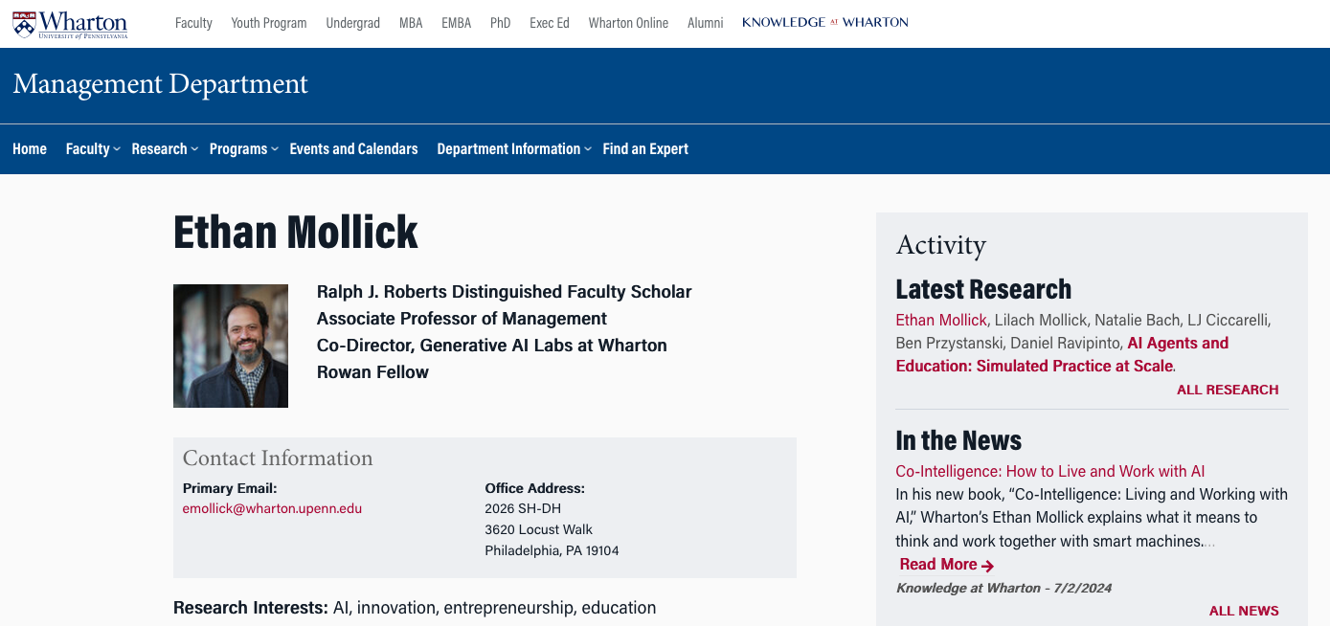This screenshot has height=626, width=1330.
Task: Open the Exec Ed top link
Action: click(550, 23)
